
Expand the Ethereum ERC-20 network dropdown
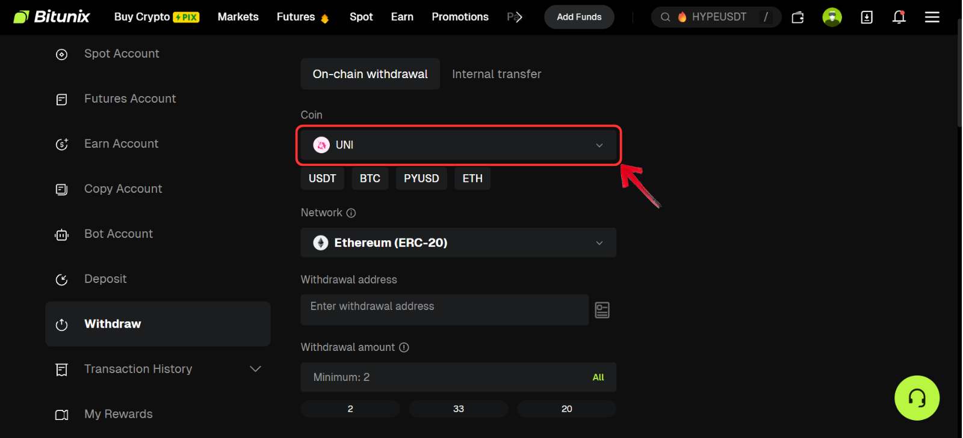pos(457,242)
